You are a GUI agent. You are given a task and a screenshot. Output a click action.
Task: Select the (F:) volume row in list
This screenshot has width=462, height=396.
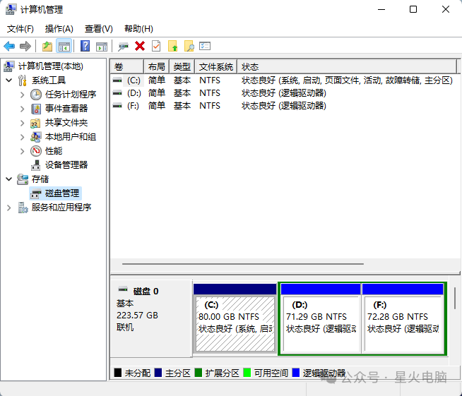[x=220, y=106]
